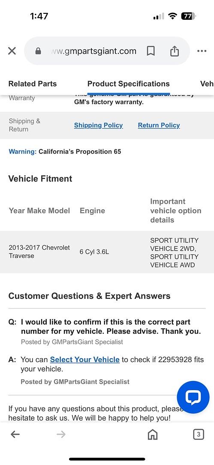Image resolution: width=214 pixels, height=465 pixels.
Task: Open the share sheet icon
Action: click(x=175, y=51)
